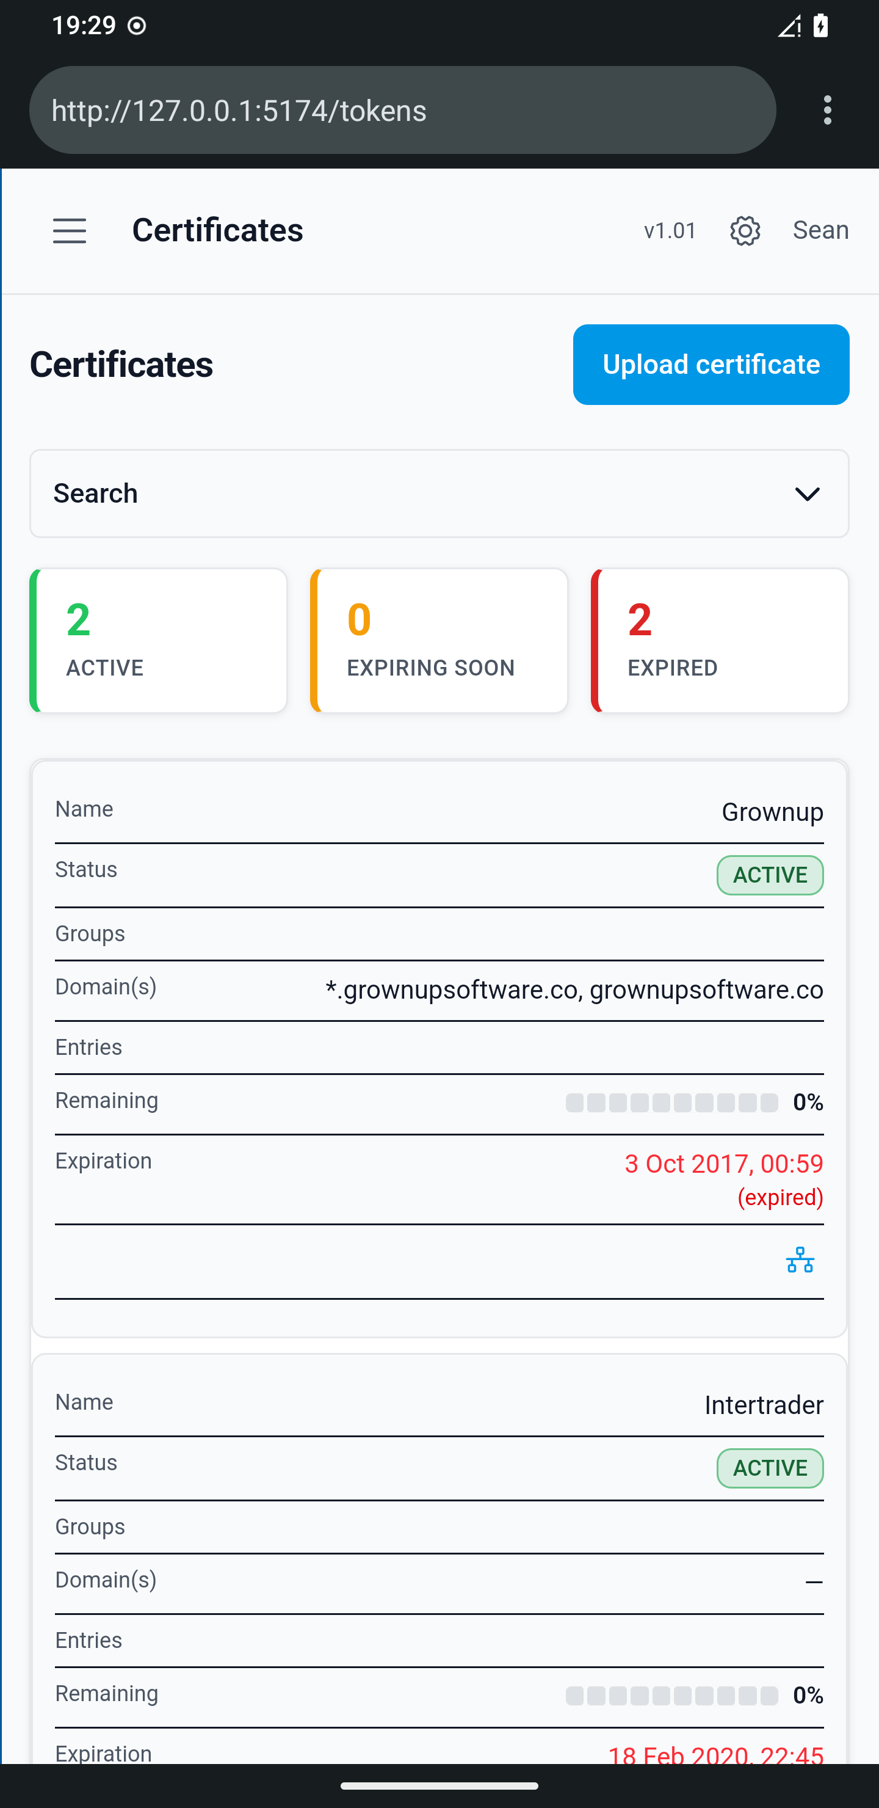Click the red (expired) label under Grownup expiration
This screenshot has height=1808, width=879.
point(780,1197)
